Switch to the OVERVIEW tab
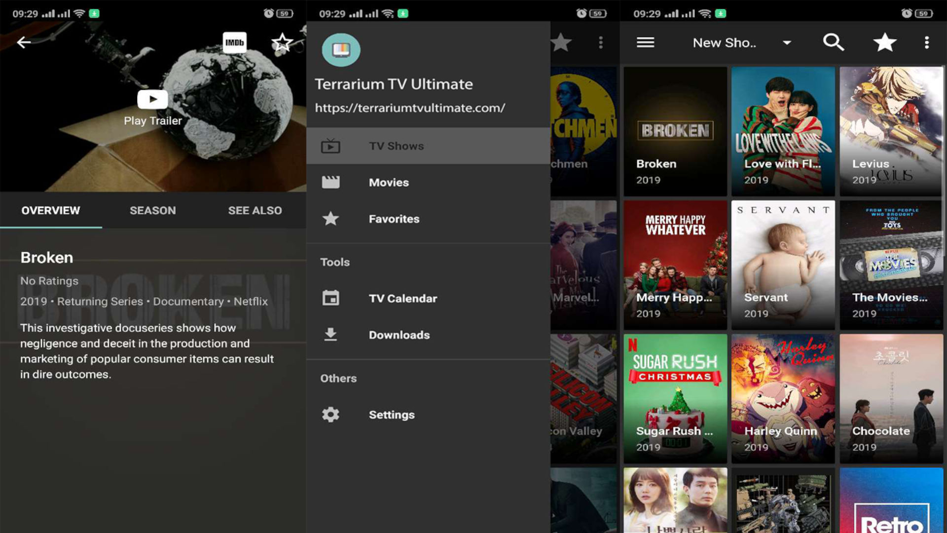 click(50, 210)
